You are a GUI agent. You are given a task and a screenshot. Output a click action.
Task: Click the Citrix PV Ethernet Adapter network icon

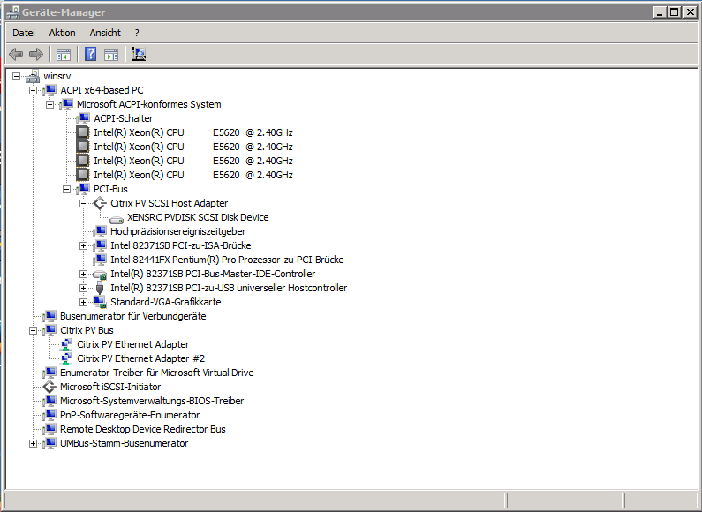pos(66,344)
